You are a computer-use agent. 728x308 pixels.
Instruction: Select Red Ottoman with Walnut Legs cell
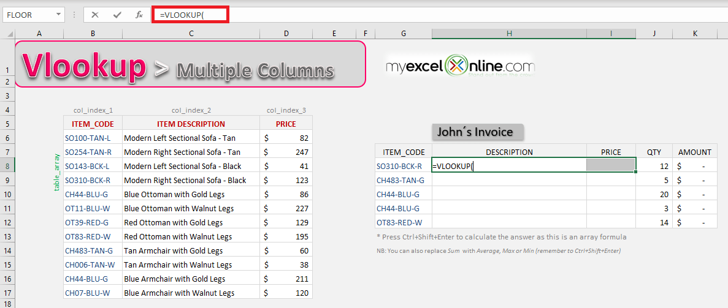pyautogui.click(x=191, y=236)
